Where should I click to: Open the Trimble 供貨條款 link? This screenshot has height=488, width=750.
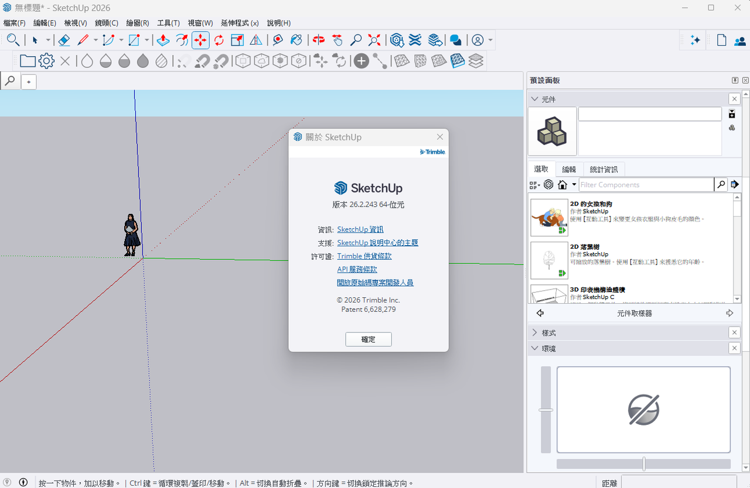(x=364, y=256)
